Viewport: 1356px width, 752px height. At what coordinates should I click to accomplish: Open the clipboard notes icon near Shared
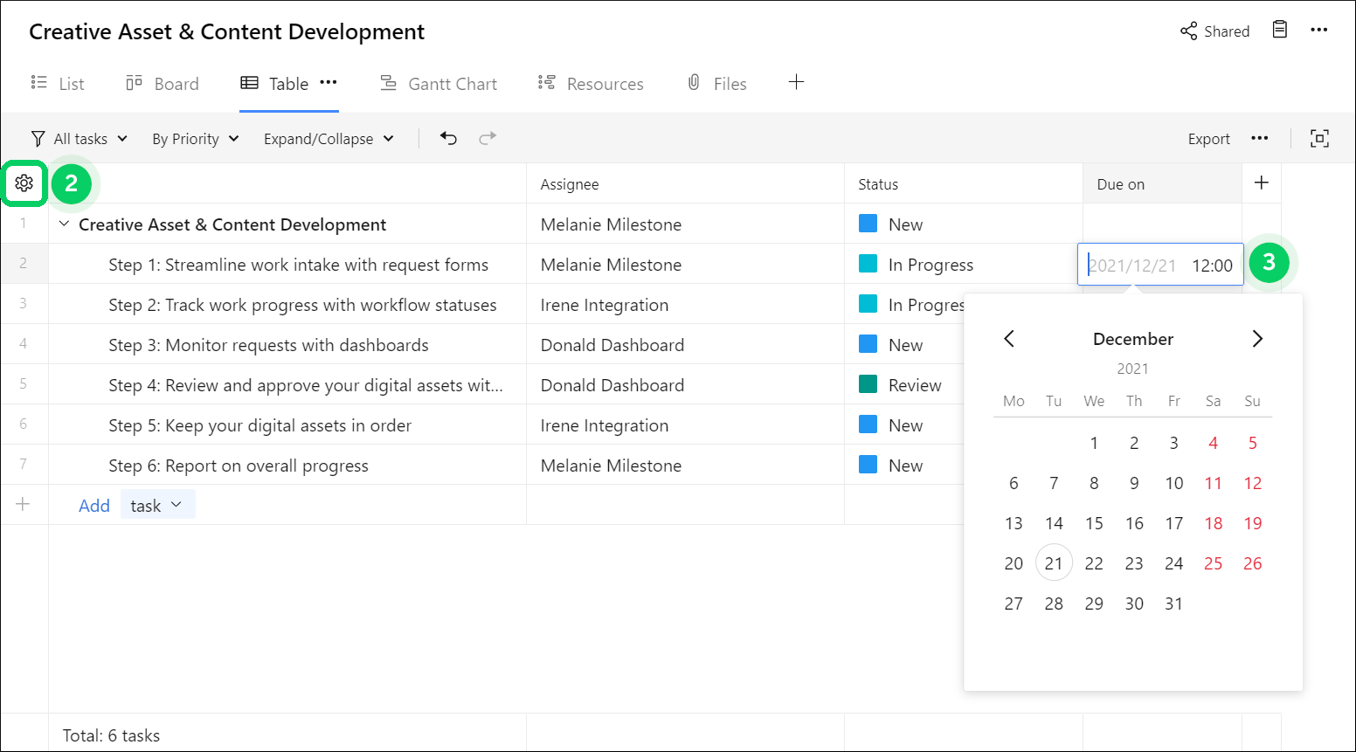1280,29
